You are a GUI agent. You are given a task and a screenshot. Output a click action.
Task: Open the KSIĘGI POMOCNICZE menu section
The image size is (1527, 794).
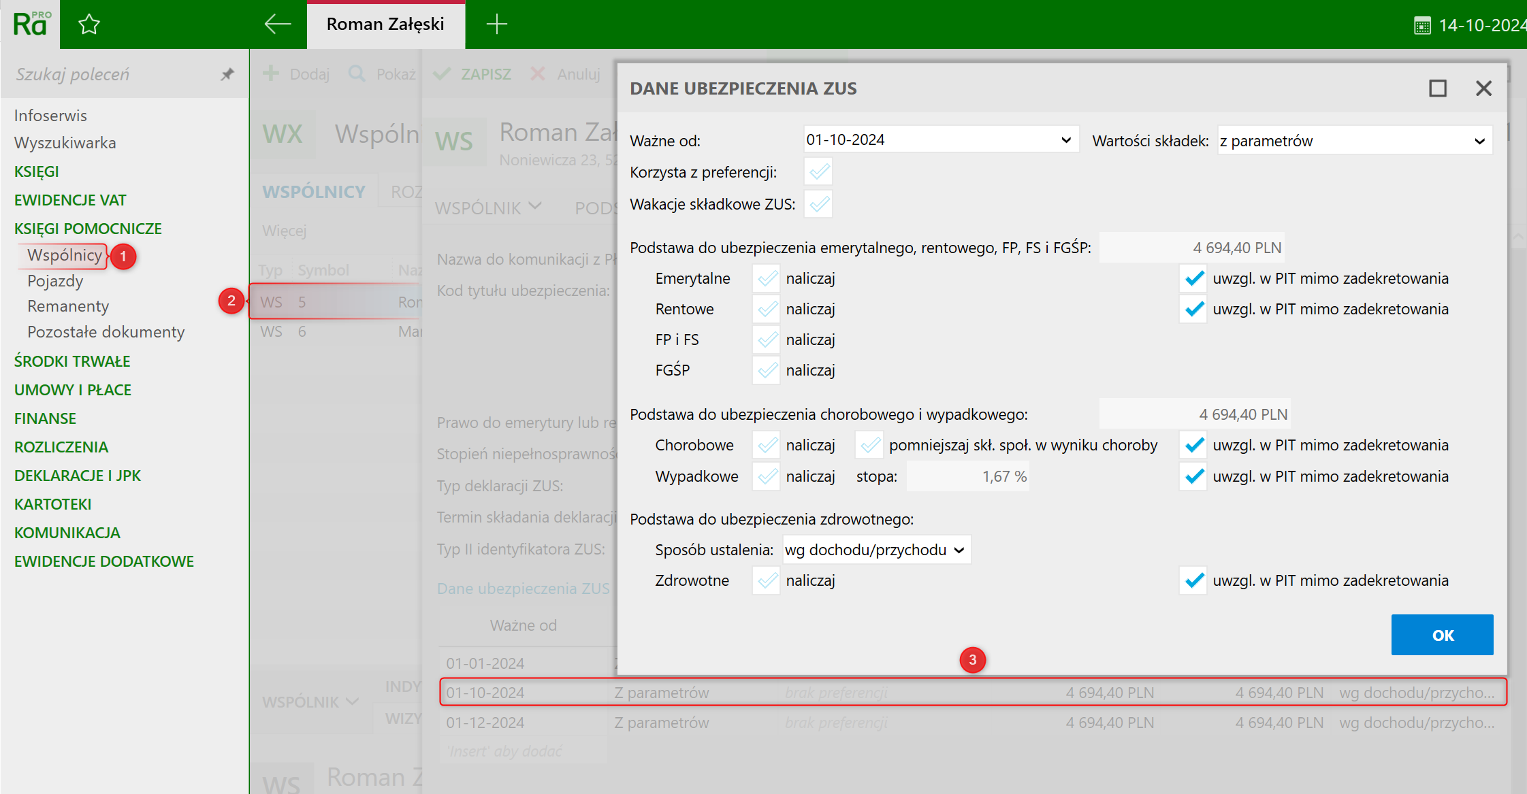[x=88, y=229]
